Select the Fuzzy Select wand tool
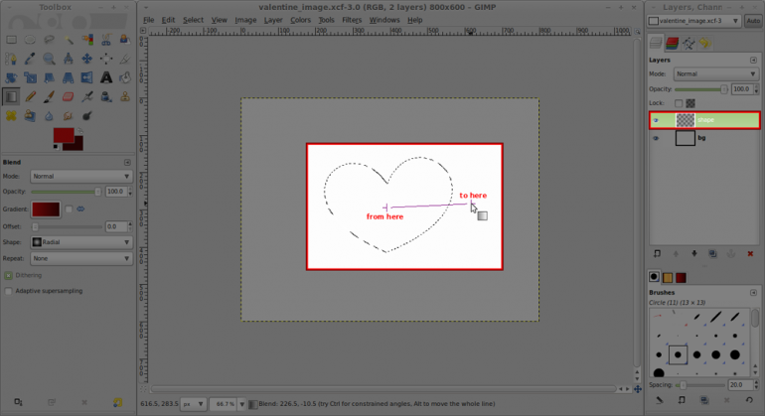The image size is (765, 416). pos(69,40)
